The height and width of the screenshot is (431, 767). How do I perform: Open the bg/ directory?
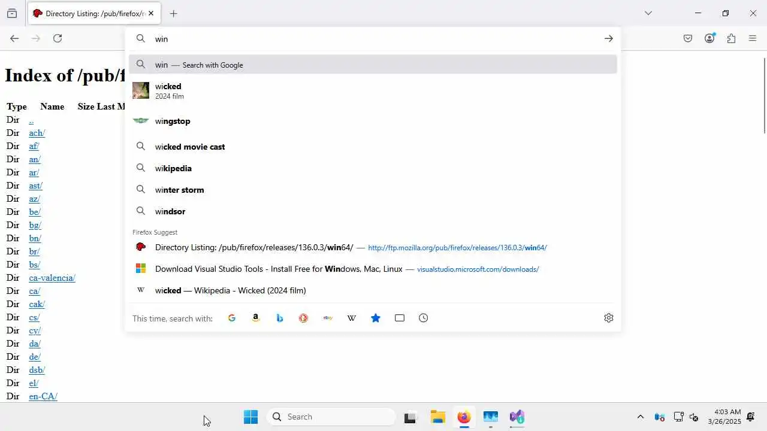pyautogui.click(x=35, y=225)
